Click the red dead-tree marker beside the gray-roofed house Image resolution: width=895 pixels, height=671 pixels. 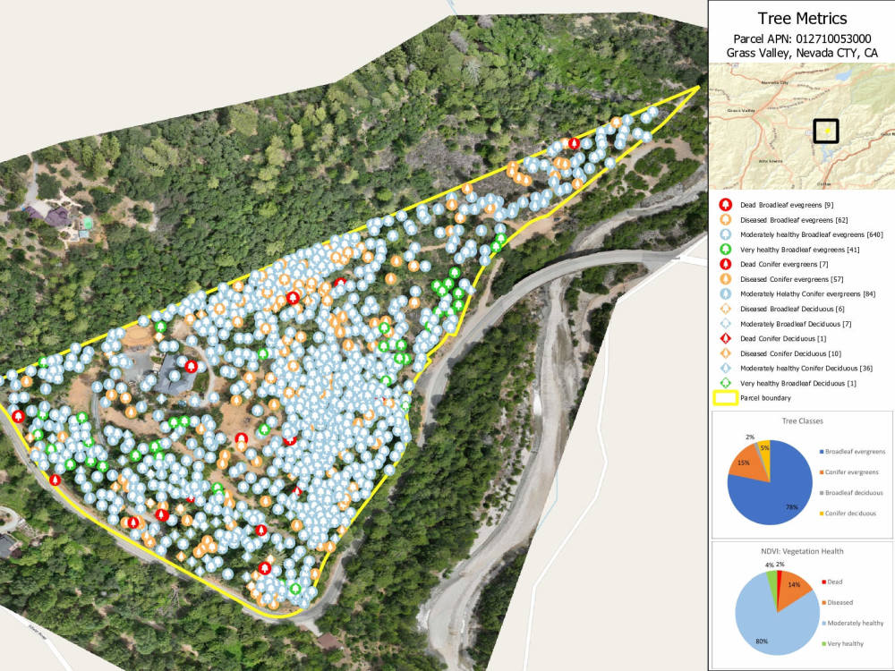pos(192,366)
